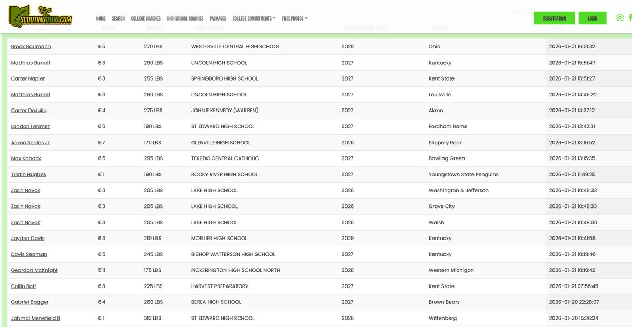
Task: Open the Facebook icon link
Action: coord(630,18)
